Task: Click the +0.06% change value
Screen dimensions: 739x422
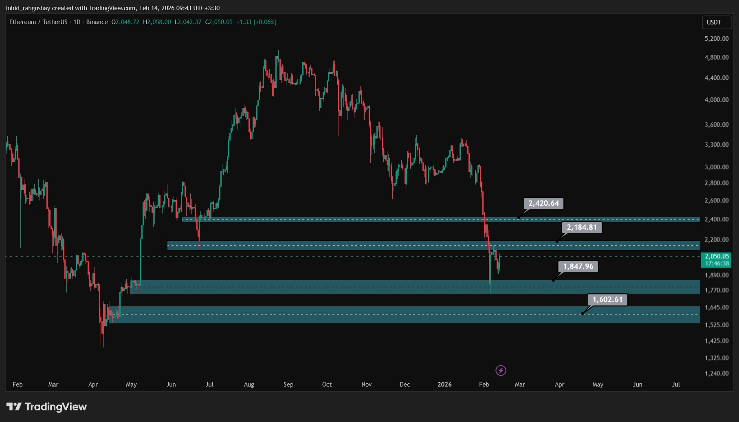Action: (x=264, y=22)
